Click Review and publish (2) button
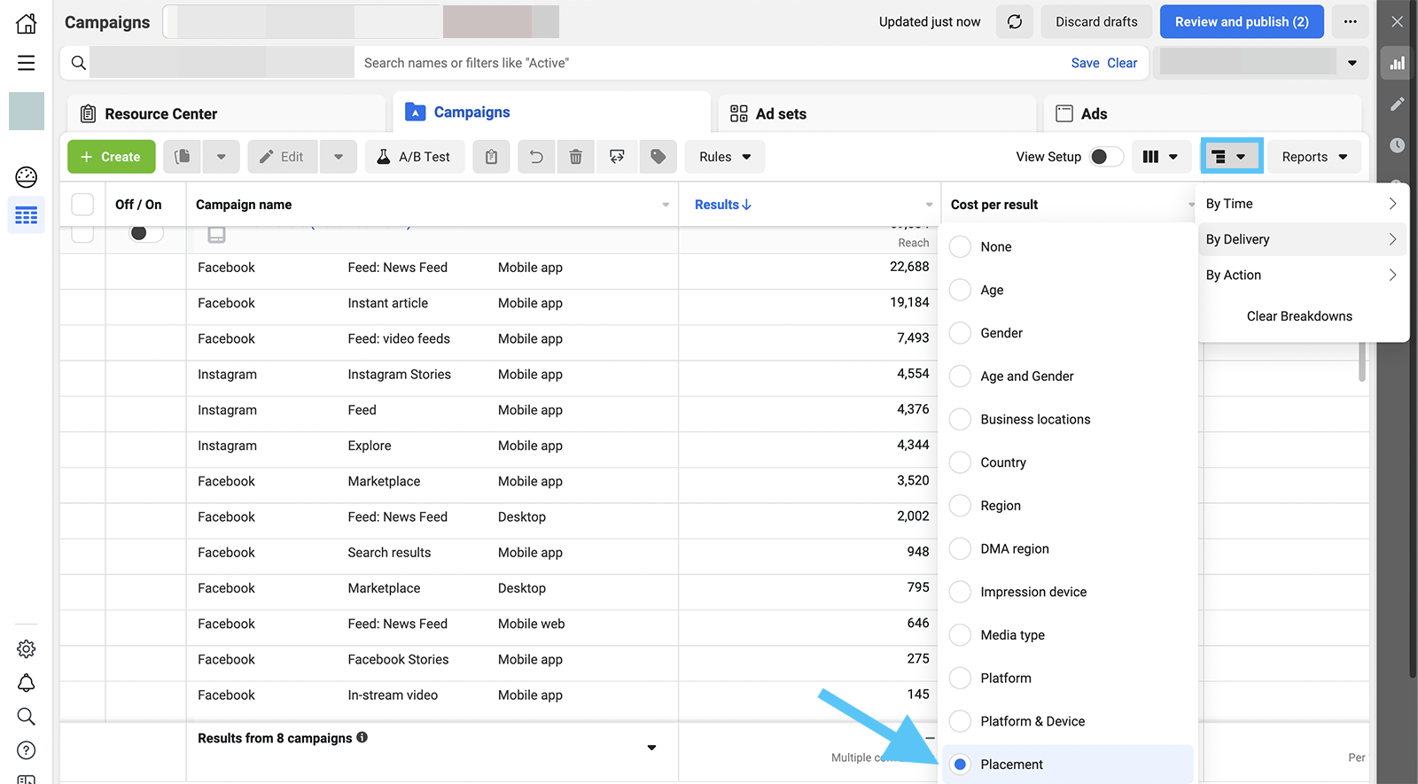The image size is (1418, 784). [x=1242, y=22]
